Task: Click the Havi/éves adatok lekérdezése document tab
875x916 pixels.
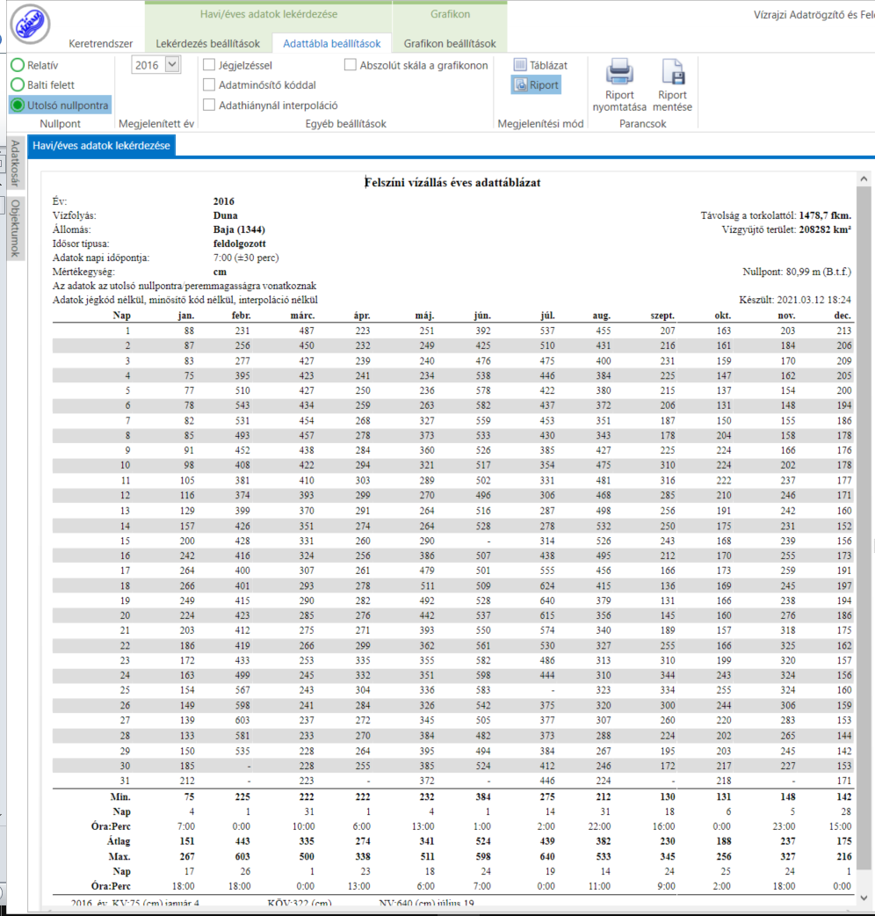Action: point(101,145)
